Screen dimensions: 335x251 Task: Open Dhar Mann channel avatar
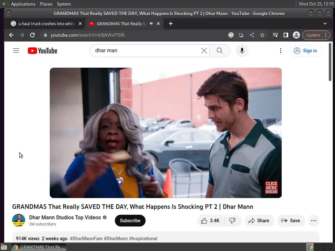click(x=19, y=220)
